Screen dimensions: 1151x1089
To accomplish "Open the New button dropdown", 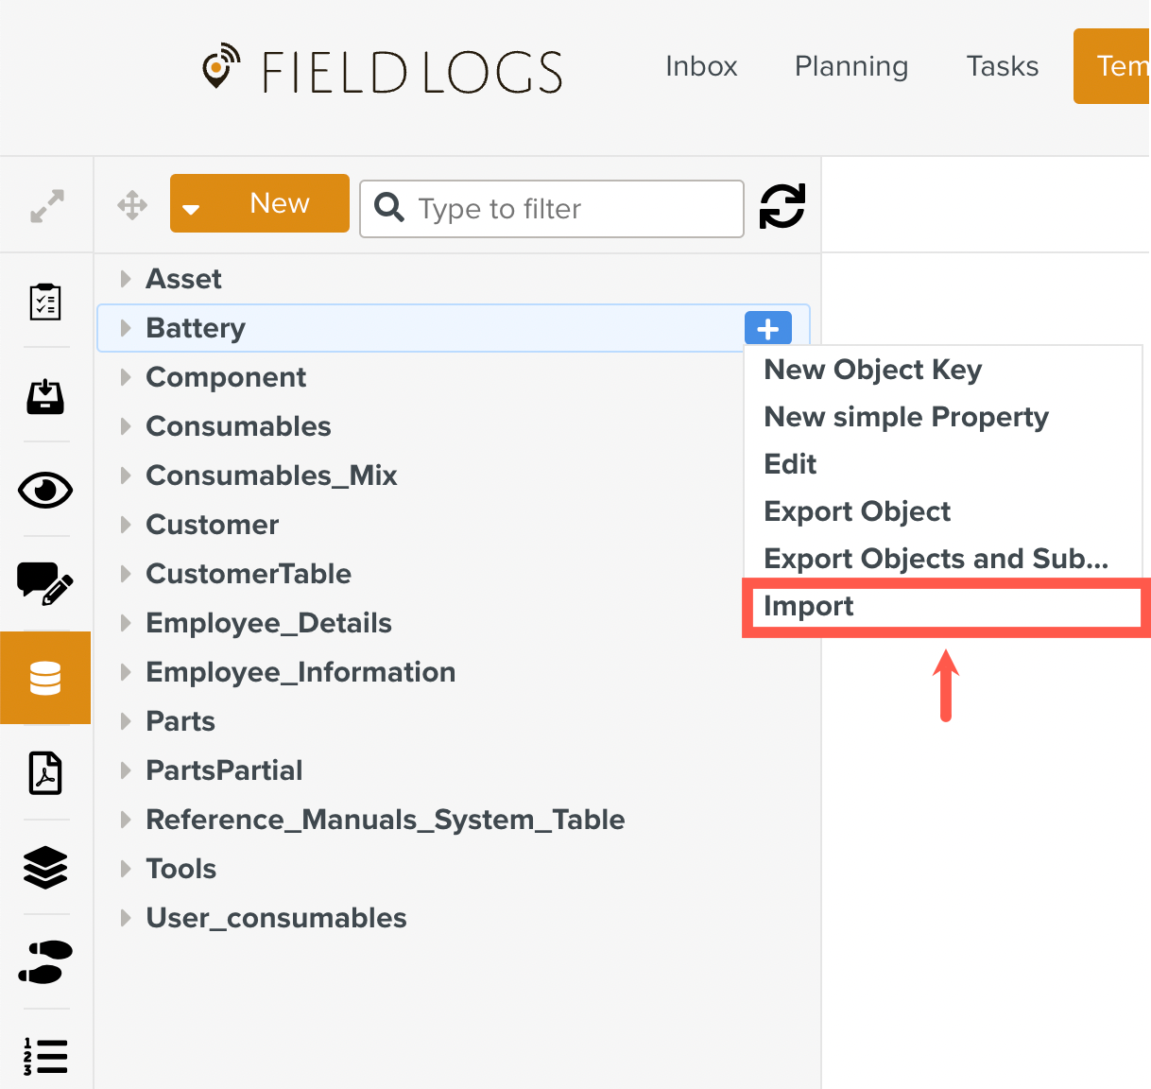I will (x=192, y=206).
